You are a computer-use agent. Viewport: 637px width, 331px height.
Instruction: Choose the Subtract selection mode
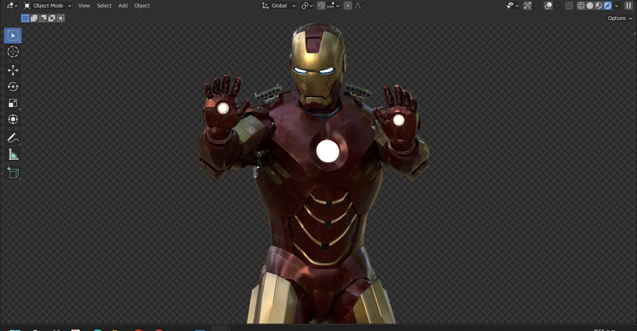tap(42, 18)
